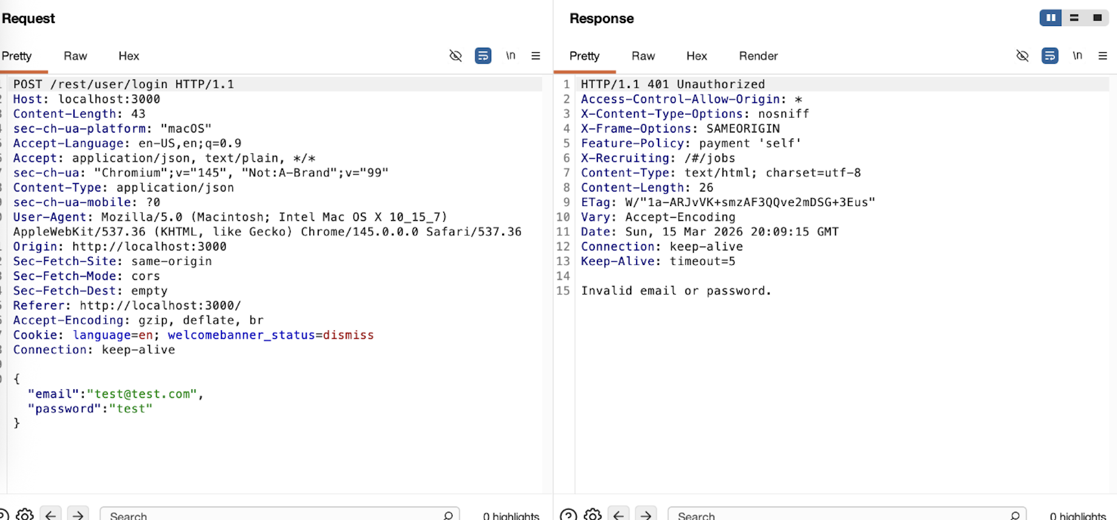Viewport: 1117px width, 520px height.
Task: Select the Response Pretty tab
Action: tap(585, 56)
